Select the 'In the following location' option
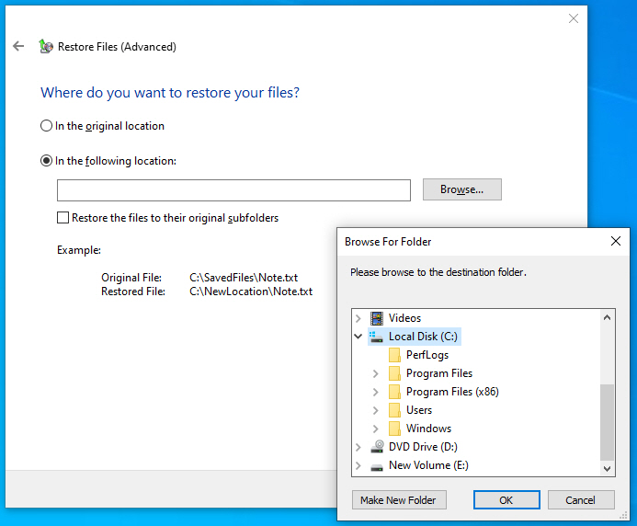The image size is (637, 526). [46, 161]
